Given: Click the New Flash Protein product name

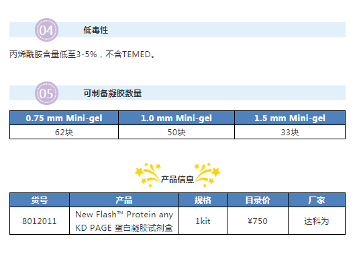Looking at the screenshot, I should (124, 221).
